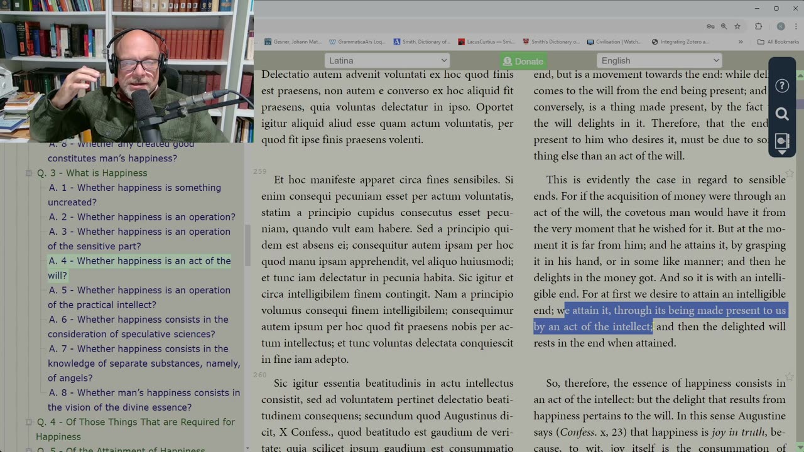Open Civilisation | Watch... bookmark
804x452 pixels.
click(615, 42)
